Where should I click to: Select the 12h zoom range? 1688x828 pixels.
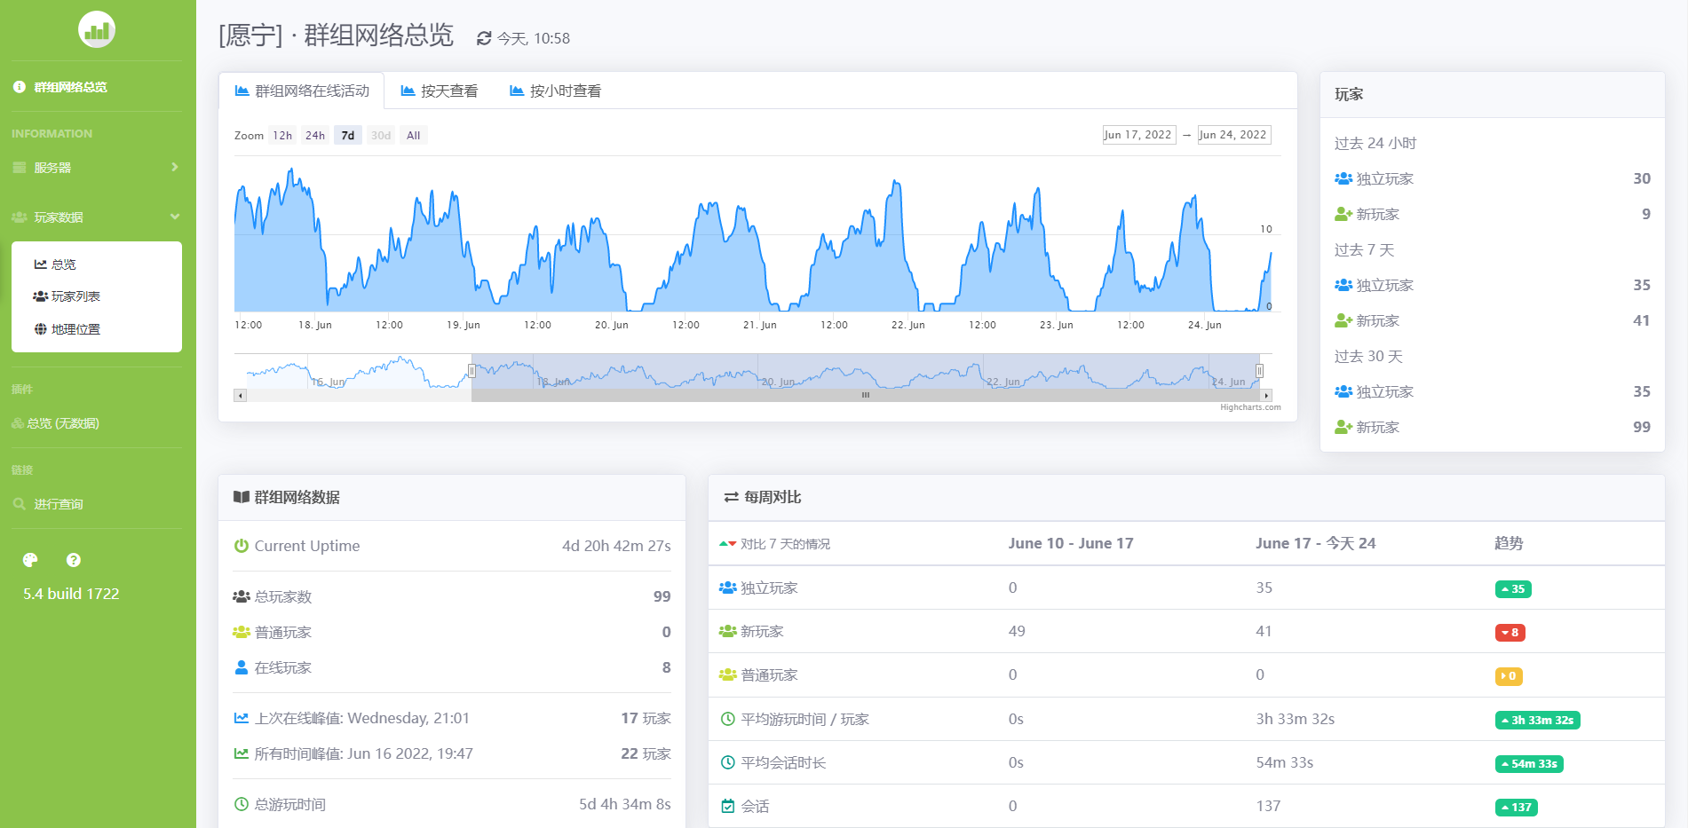click(282, 136)
